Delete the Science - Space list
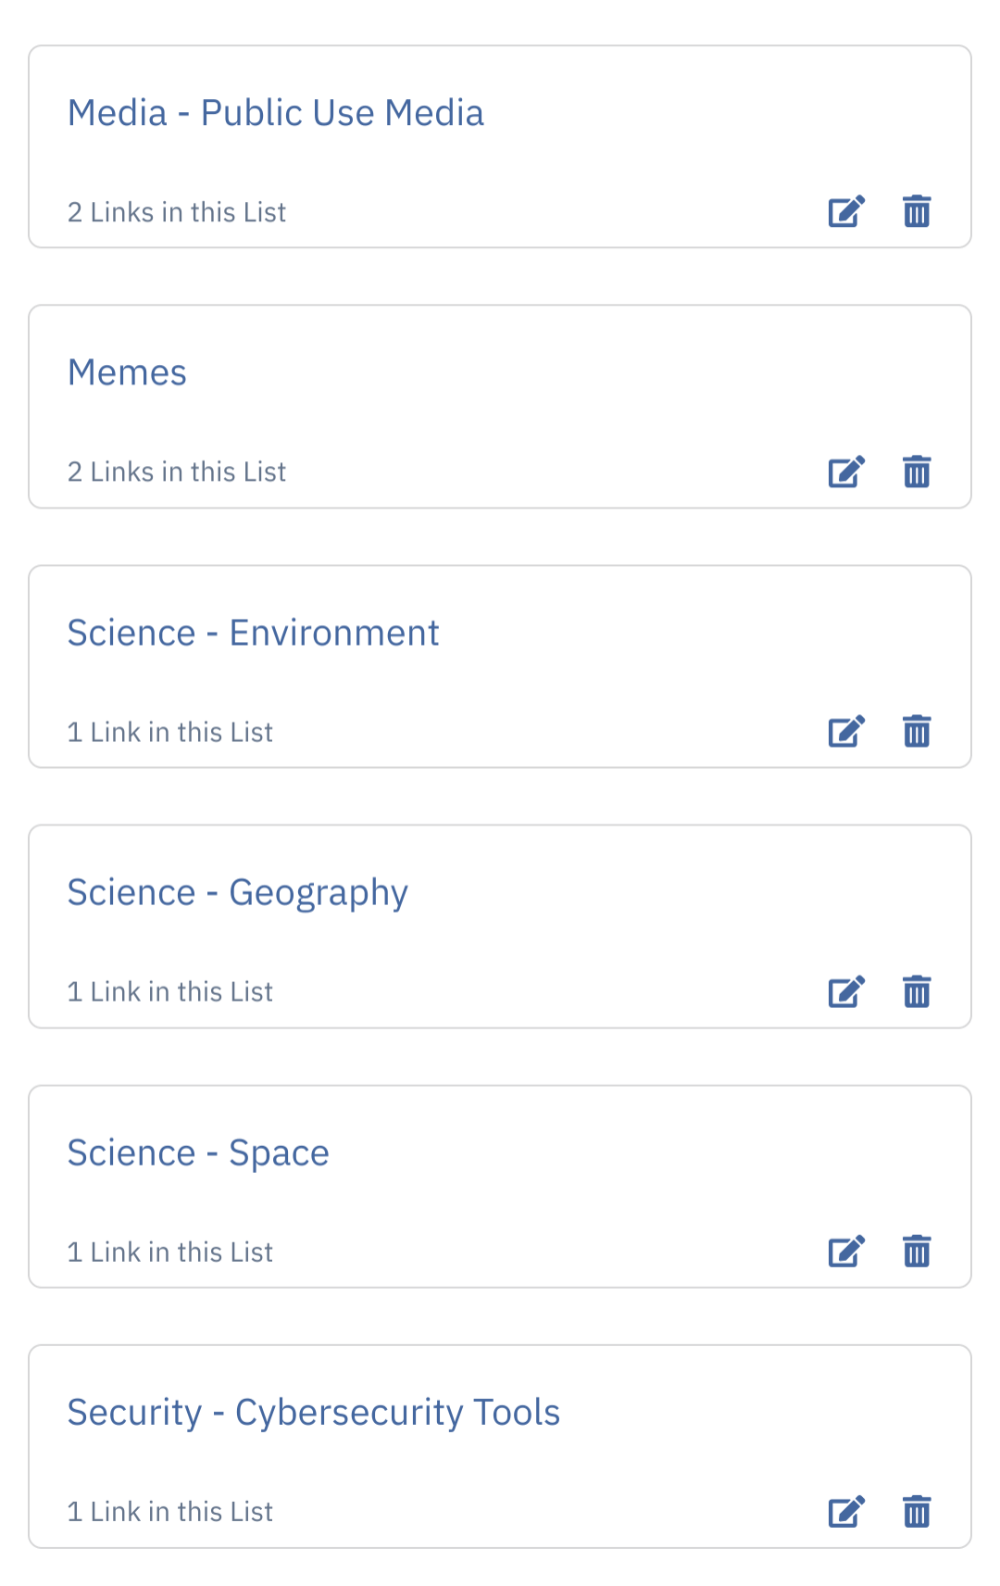The image size is (1000, 1586). [x=917, y=1252]
